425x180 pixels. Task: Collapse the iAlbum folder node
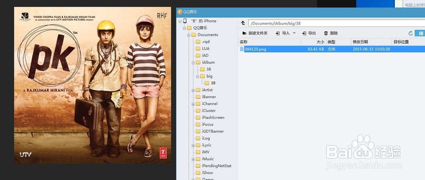193,62
